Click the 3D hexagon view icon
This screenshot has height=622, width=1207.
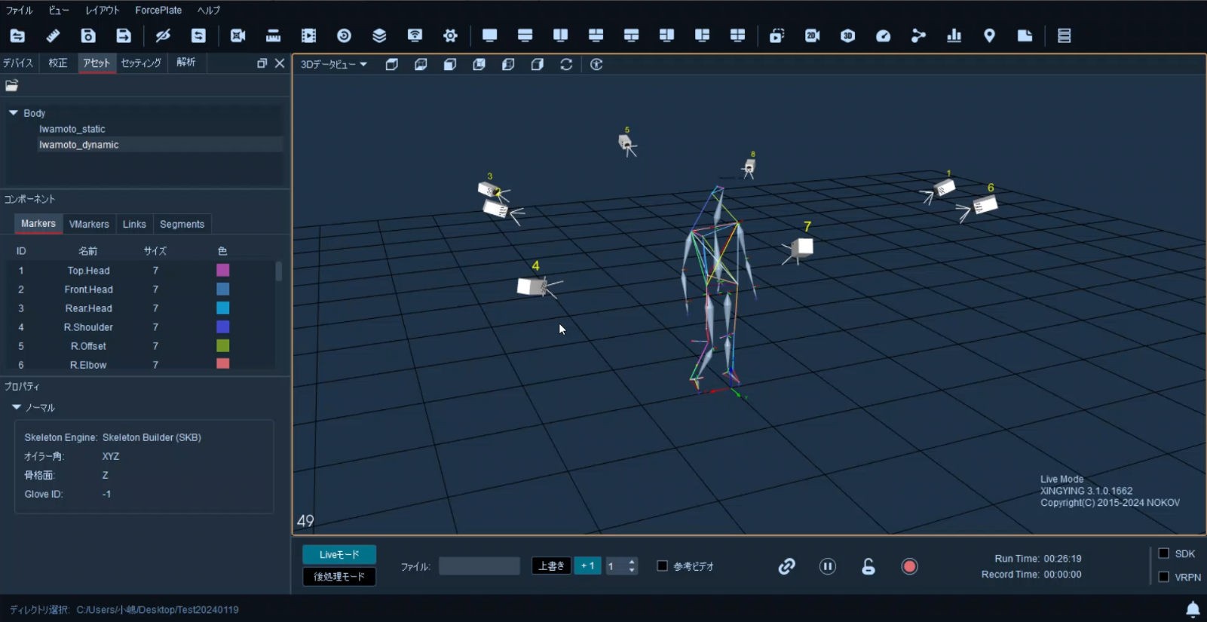click(847, 35)
